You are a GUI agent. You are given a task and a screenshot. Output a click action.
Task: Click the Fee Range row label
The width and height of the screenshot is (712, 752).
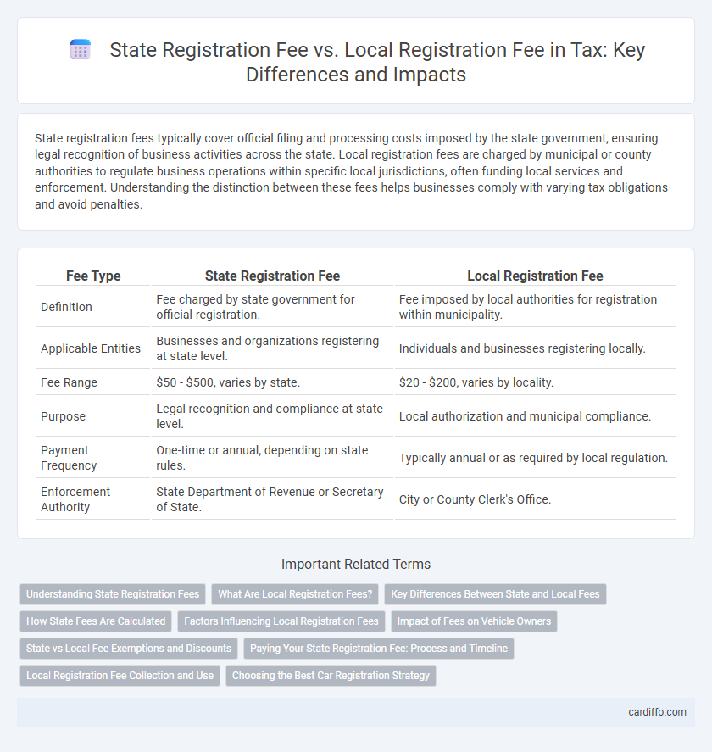pos(69,382)
